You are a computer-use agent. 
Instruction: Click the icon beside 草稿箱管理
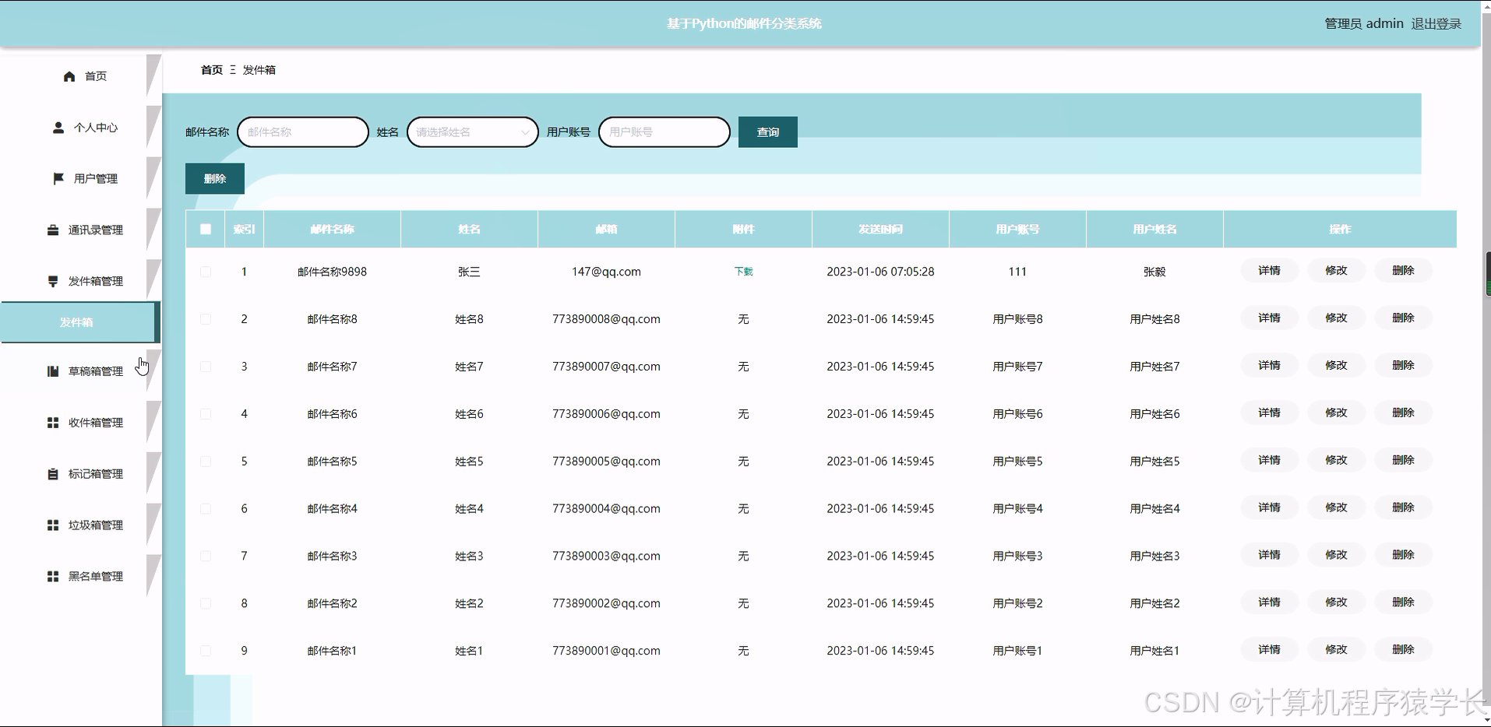point(53,371)
